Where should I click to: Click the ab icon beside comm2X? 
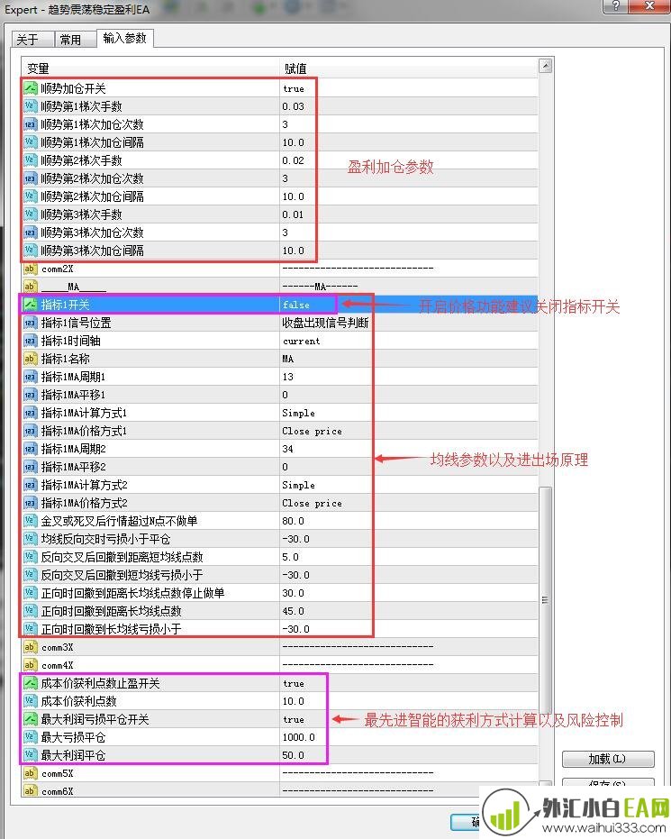tap(31, 269)
